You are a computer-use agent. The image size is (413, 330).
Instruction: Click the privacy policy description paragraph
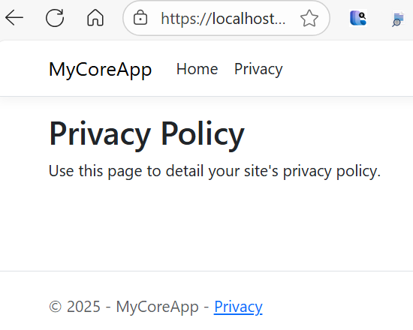(215, 171)
